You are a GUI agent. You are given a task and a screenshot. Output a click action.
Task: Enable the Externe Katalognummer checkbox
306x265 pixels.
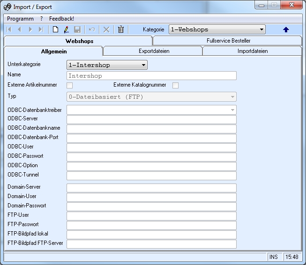pos(176,85)
